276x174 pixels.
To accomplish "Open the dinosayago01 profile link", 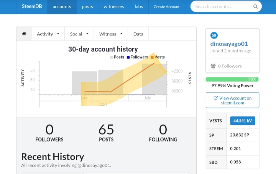I will tap(229, 43).
